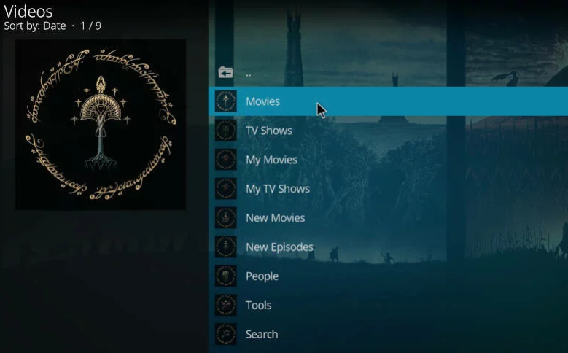Click the New Episodes entry icon
Viewport: 568px width, 353px height.
[226, 247]
